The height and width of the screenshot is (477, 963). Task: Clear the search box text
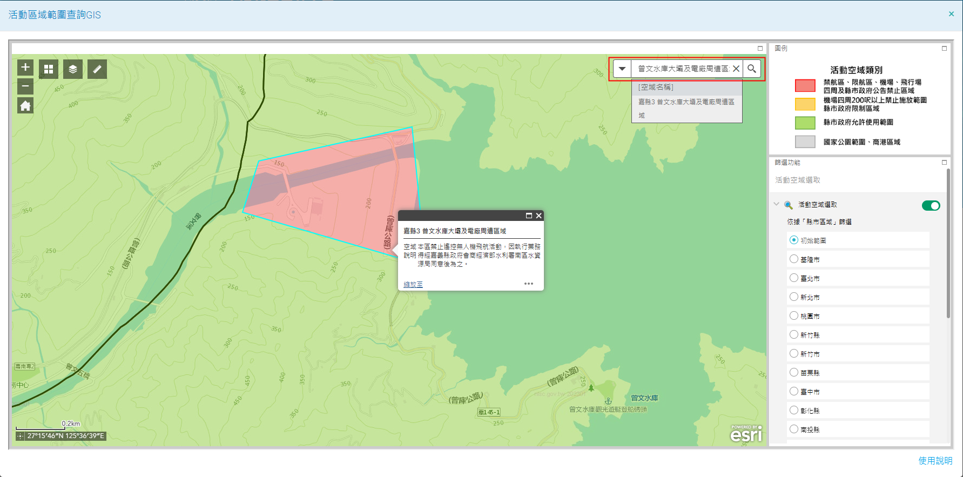click(x=736, y=69)
